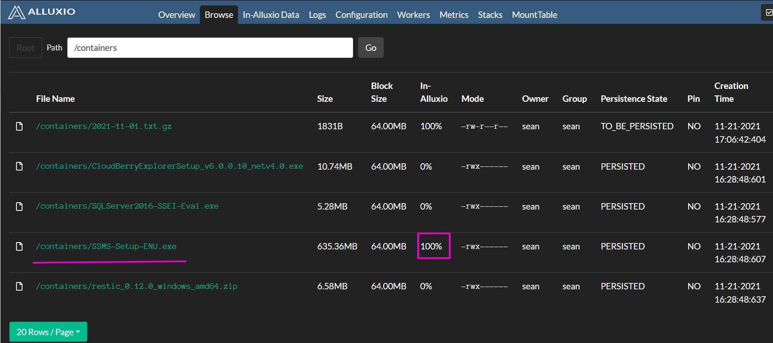Click the Go button
Image resolution: width=773 pixels, height=343 pixels.
tap(371, 48)
